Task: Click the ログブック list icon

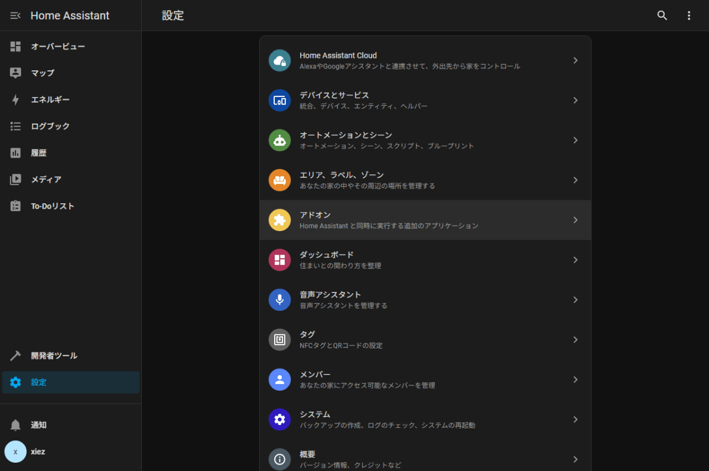Action: point(15,126)
